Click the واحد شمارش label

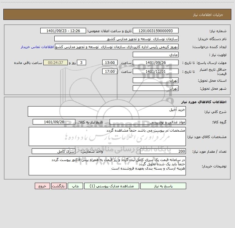[x=92, y=151]
